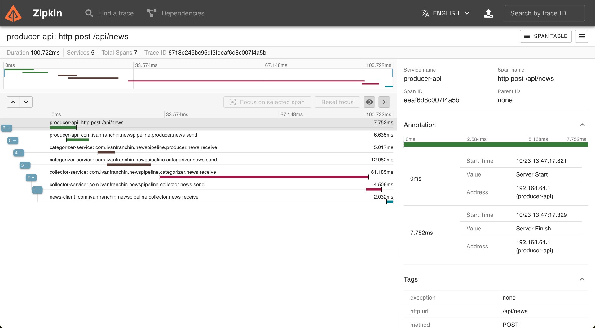Click the Dependencies graph icon
This screenshot has width=595, height=328.
pyautogui.click(x=152, y=13)
